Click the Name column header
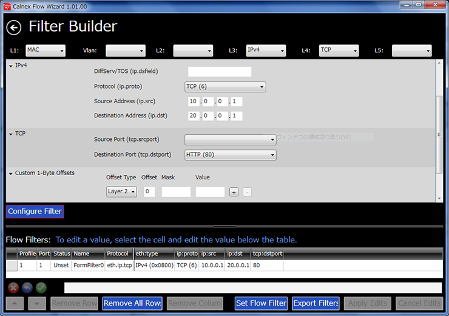This screenshot has width=449, height=316. (88, 254)
